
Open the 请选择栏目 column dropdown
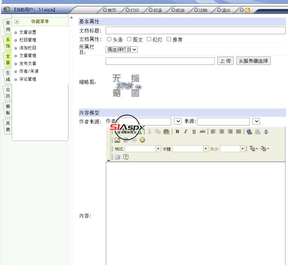122,49
